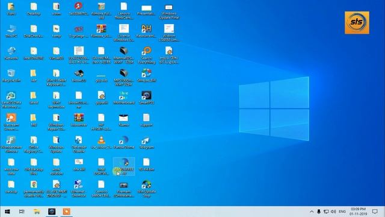385x217 pixels.
Task: Select the highlighted PANDAFREE installer icon
Action: pyautogui.click(x=124, y=166)
